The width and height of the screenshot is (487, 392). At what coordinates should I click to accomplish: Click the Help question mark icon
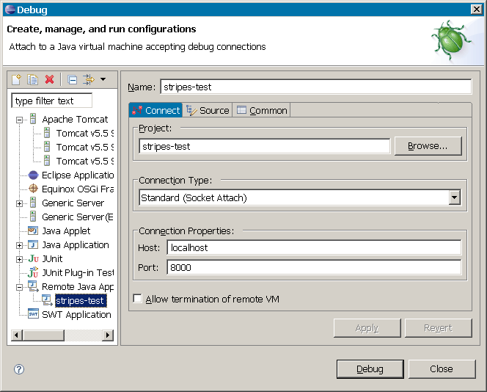pyautogui.click(x=19, y=369)
